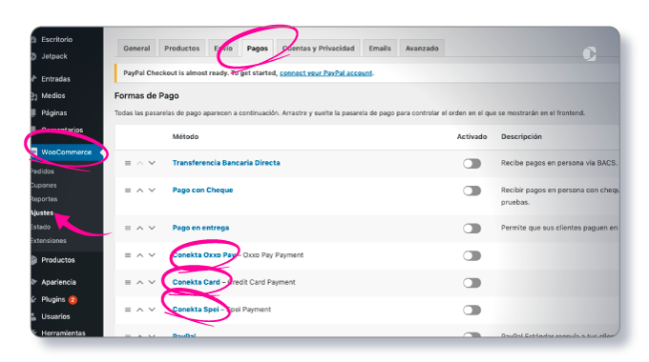Click the Método column header

pyautogui.click(x=185, y=137)
